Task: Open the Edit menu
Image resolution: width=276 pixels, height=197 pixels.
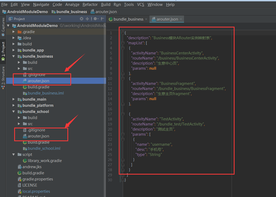Action: [14, 4]
